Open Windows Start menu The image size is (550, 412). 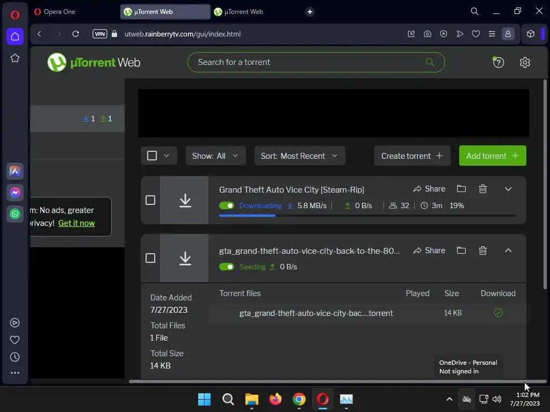pos(204,399)
